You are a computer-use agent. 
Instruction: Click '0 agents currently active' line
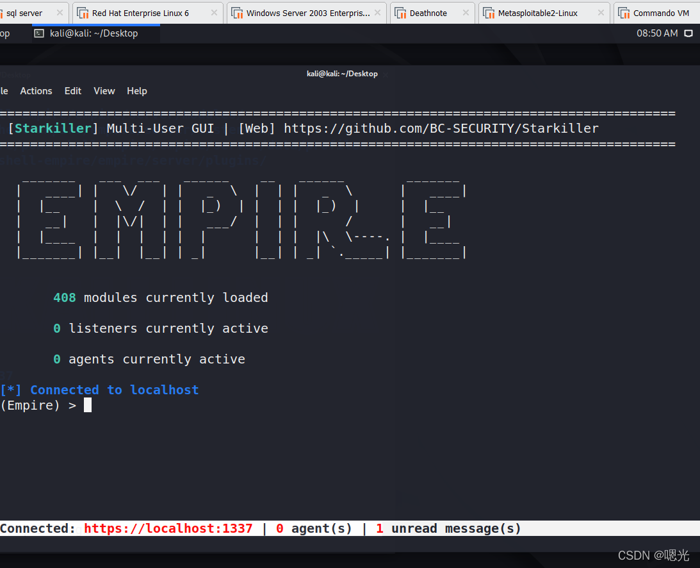pyautogui.click(x=149, y=359)
